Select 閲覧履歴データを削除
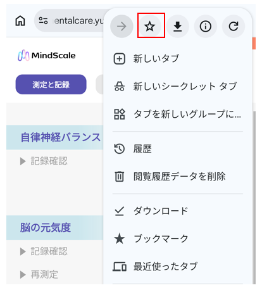The width and height of the screenshot is (262, 290). (178, 177)
